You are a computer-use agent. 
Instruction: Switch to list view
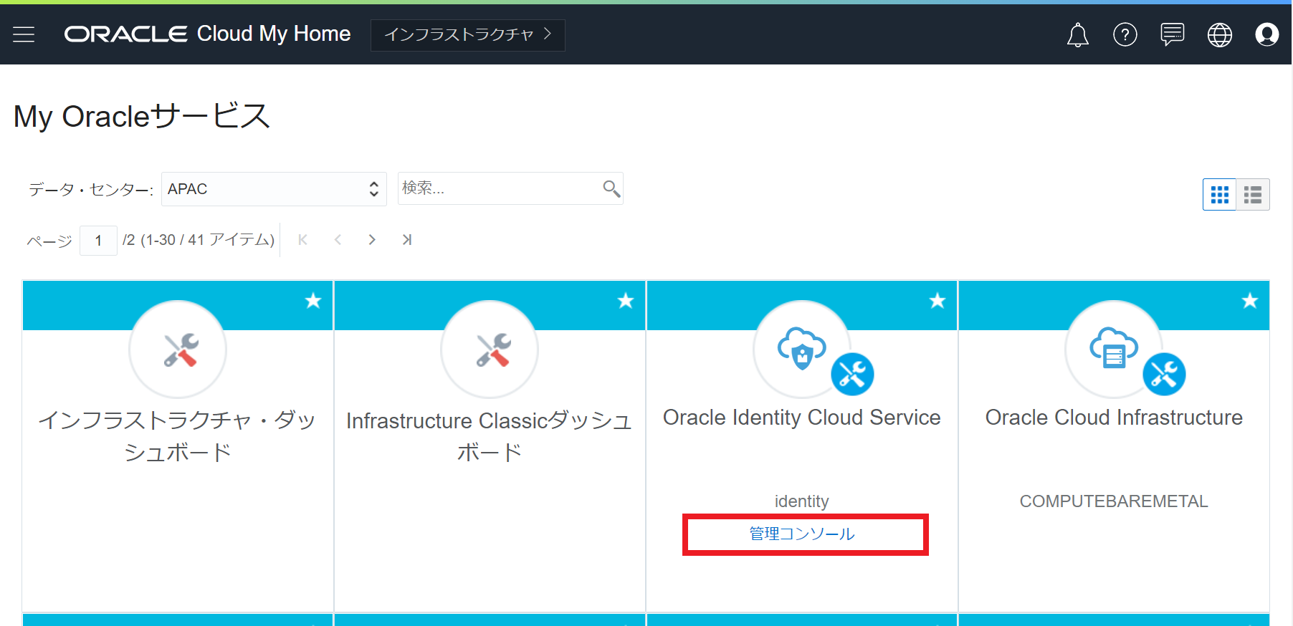click(1253, 194)
